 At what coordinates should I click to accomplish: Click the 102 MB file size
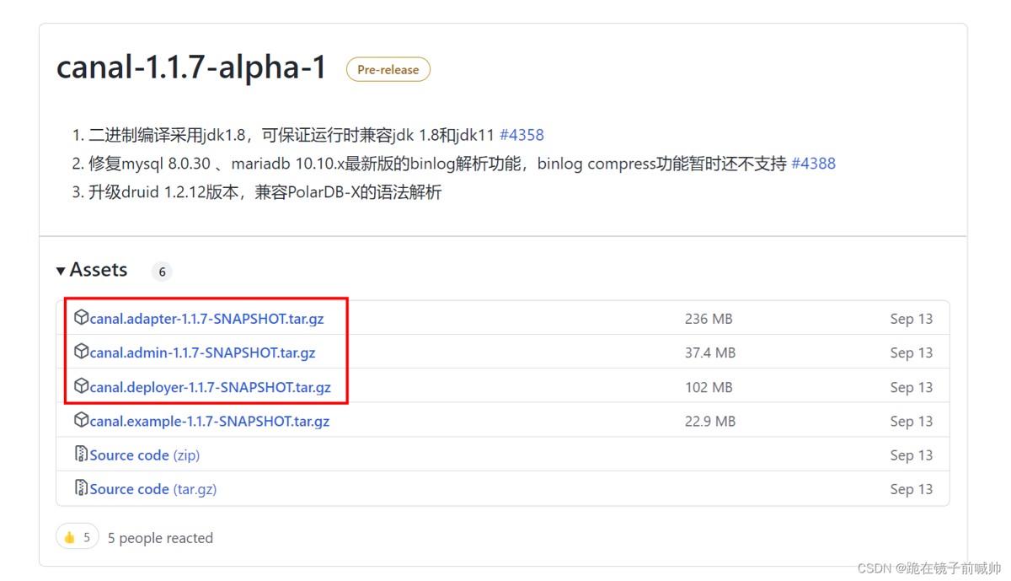click(x=709, y=387)
